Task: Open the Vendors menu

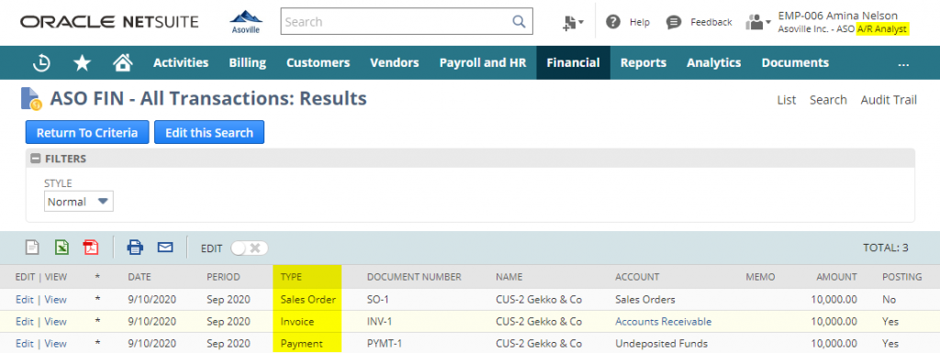Action: 395,63
